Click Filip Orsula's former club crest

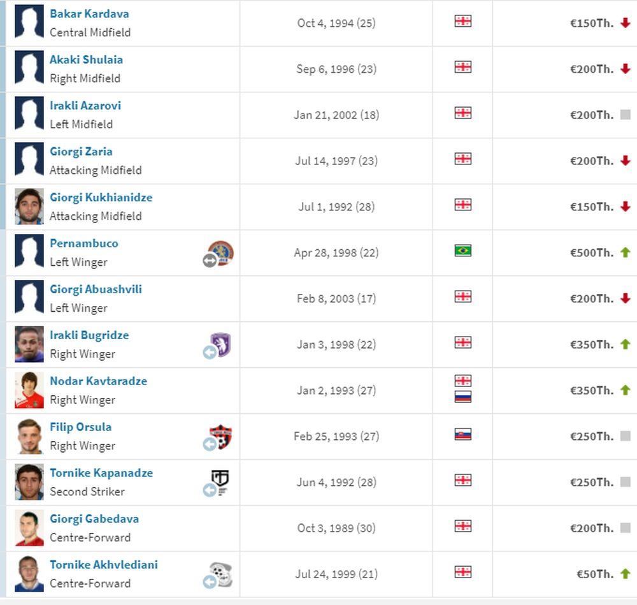pos(220,437)
